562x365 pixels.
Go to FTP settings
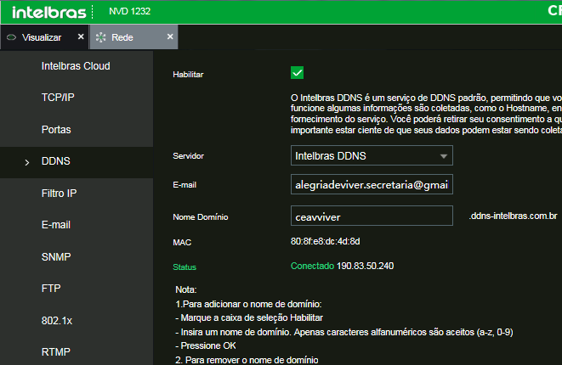coord(51,288)
